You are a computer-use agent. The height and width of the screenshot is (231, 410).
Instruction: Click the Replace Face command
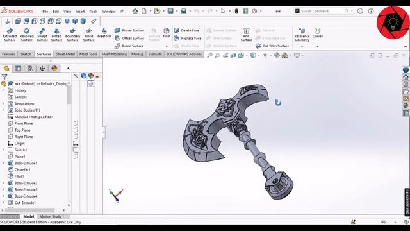(x=188, y=38)
